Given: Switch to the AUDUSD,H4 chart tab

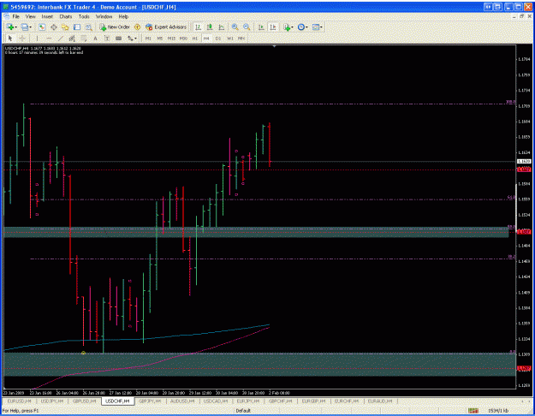Looking at the screenshot, I should pyautogui.click(x=182, y=401).
